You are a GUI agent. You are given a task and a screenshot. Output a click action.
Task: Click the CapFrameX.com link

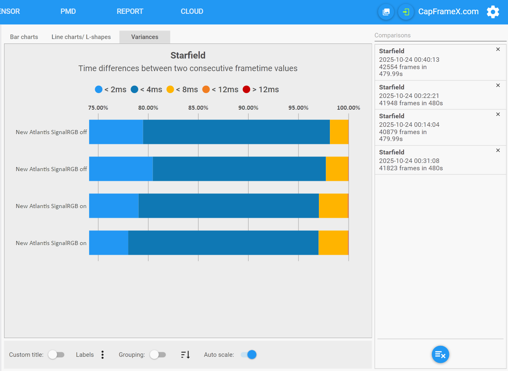448,12
